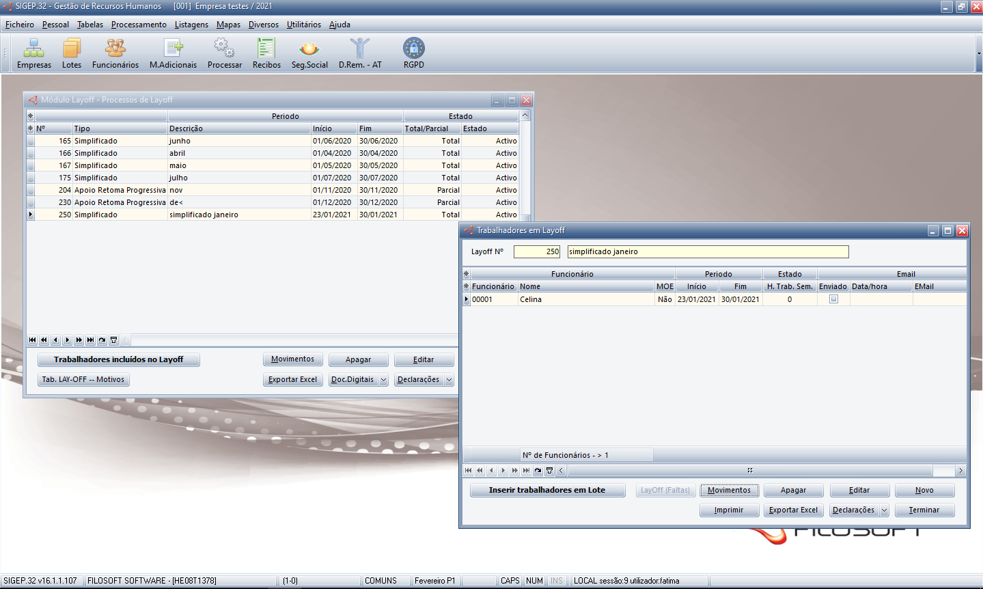Expand Declarações dropdown in Processos de Layoff window
The image size is (983, 589).
click(x=449, y=380)
